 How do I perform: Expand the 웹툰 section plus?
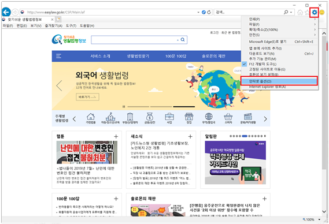116,137
